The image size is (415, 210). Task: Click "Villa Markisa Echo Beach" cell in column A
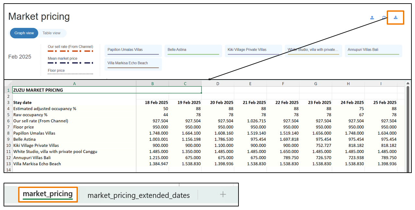[x=74, y=164]
